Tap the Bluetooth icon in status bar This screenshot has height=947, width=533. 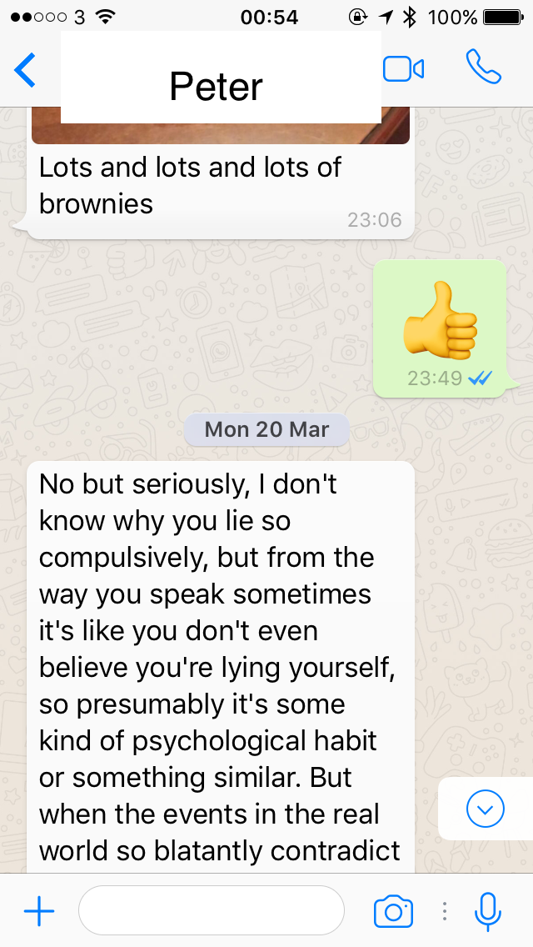410,17
